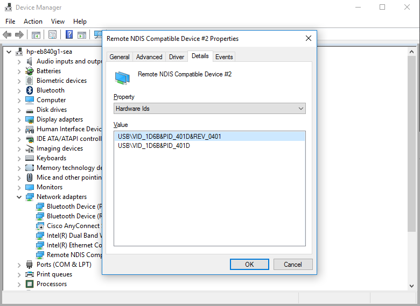
Task: Click the Human Interface Devices icon
Action: (30, 129)
